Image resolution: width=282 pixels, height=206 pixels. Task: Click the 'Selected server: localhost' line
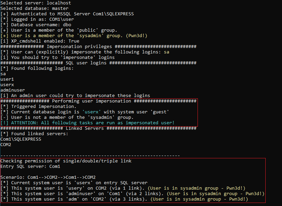(36, 3)
